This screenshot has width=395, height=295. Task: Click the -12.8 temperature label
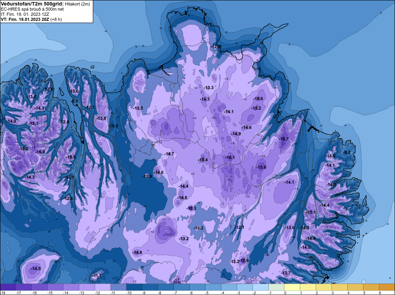click(x=64, y=122)
